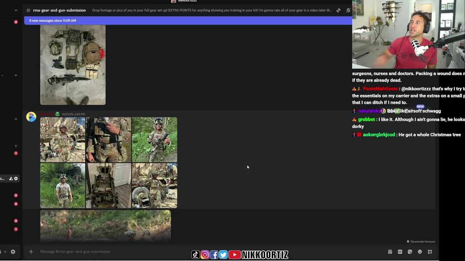
Task: Open the gear flat-lay photo
Action: click(73, 65)
